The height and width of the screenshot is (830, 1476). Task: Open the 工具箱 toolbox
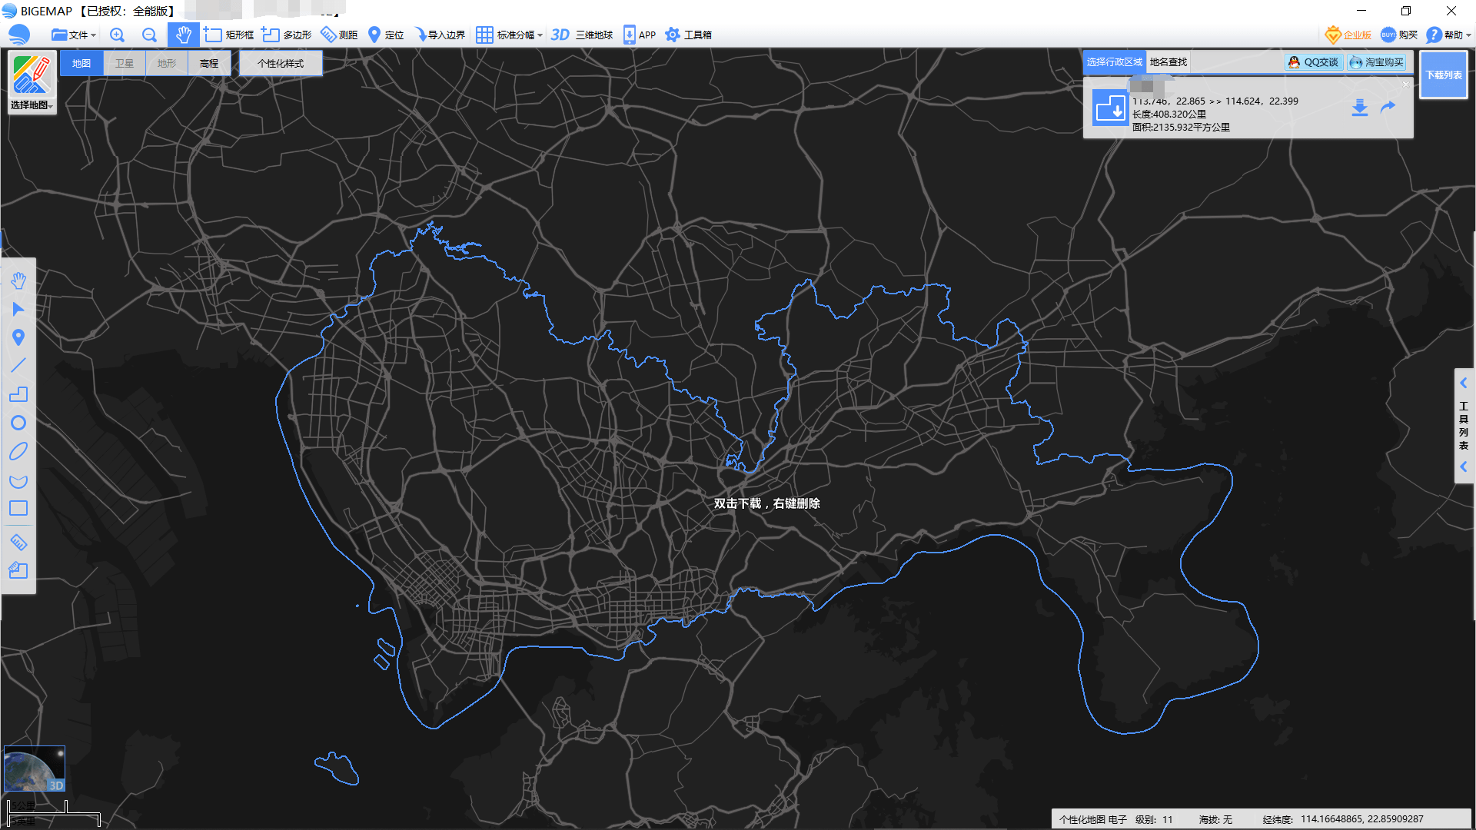pos(689,35)
